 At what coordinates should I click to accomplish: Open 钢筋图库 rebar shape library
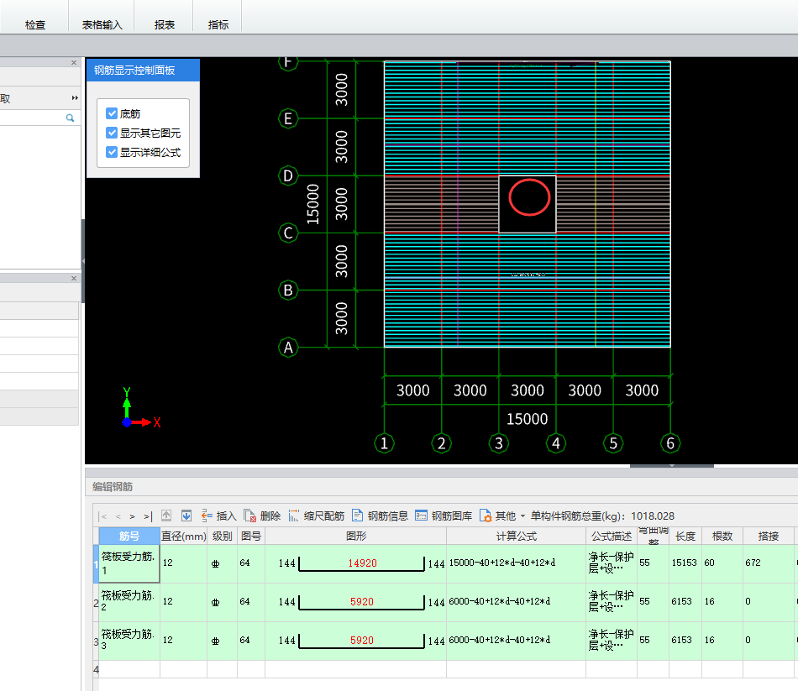click(x=444, y=516)
